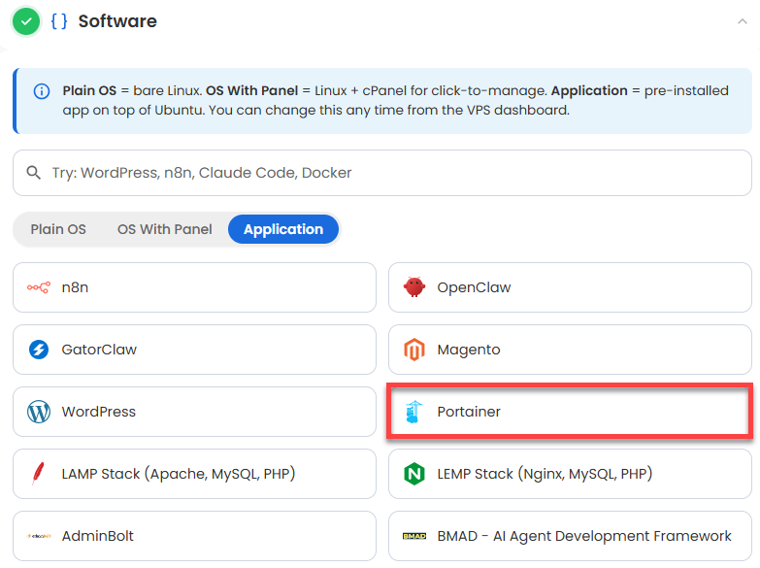
Task: Click the OpenClaw red mascot icon
Action: pos(414,287)
